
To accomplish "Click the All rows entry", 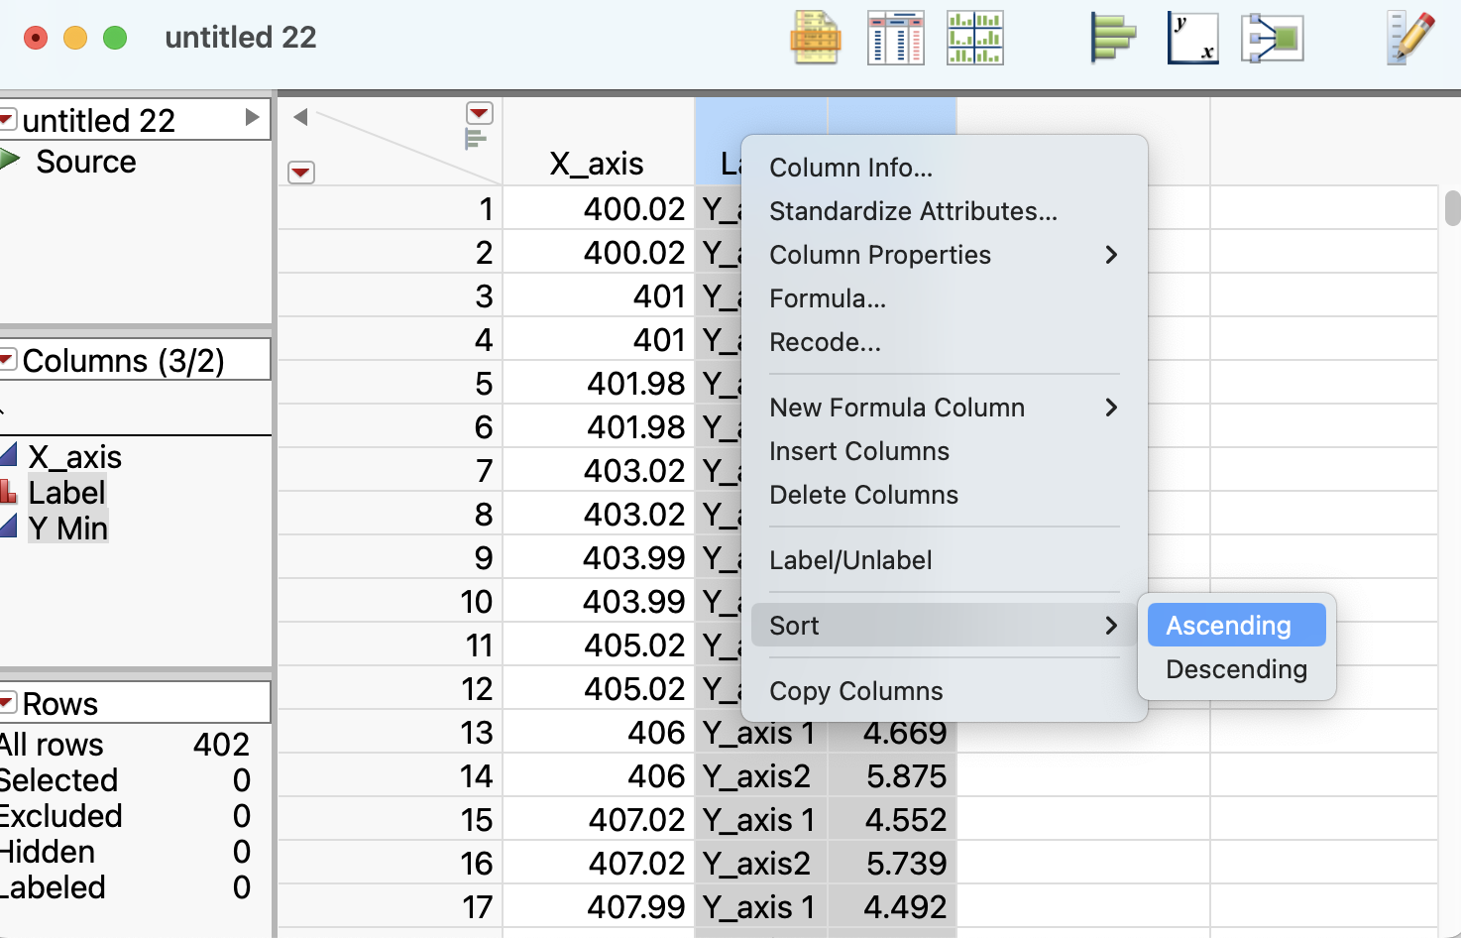I will click(x=124, y=745).
